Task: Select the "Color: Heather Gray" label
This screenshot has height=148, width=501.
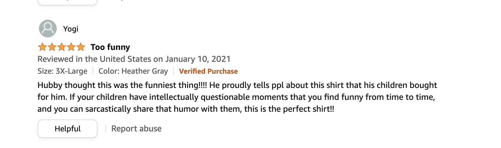Action: pos(133,71)
